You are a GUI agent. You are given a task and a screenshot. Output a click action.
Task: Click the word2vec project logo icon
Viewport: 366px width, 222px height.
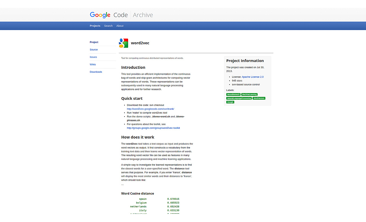tap(124, 43)
